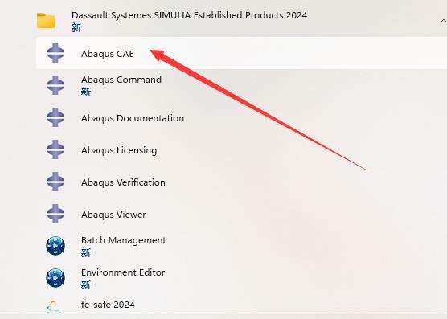Image resolution: width=447 pixels, height=319 pixels.
Task: Launch Environment Editor text label
Action: 123,272
